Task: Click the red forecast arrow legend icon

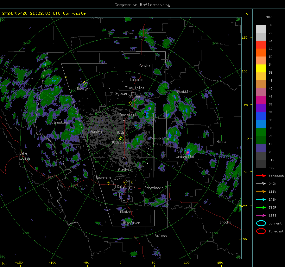Action: [261, 176]
